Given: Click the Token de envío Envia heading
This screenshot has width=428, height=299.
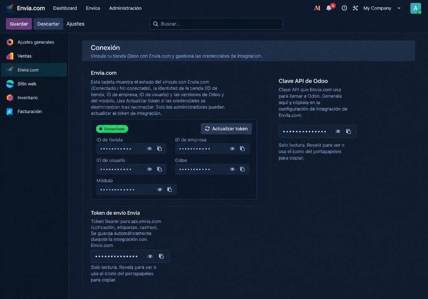Looking at the screenshot, I should [x=115, y=213].
